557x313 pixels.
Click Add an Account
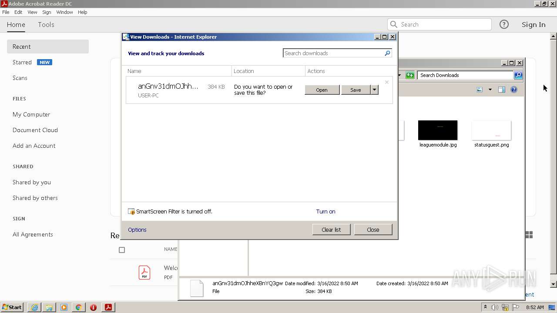tap(34, 146)
